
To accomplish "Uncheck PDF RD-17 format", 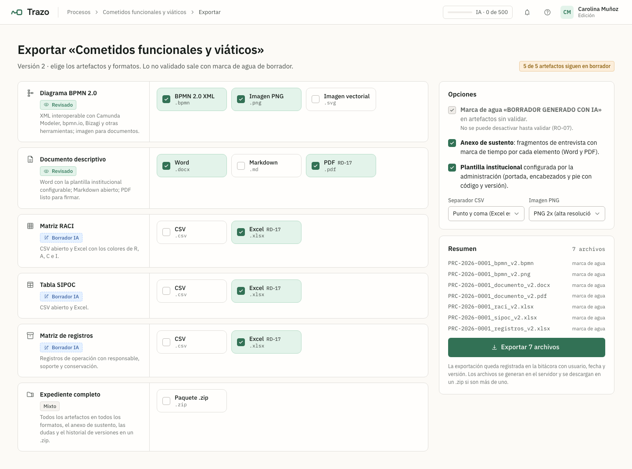I will tap(316, 165).
